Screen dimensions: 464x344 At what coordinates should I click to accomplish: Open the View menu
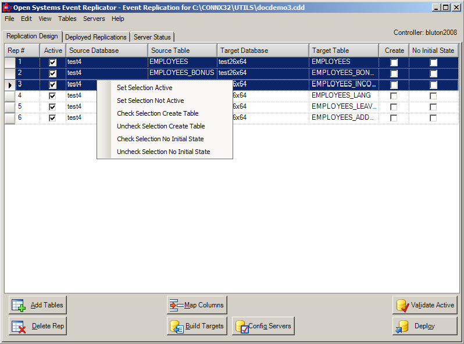point(45,19)
